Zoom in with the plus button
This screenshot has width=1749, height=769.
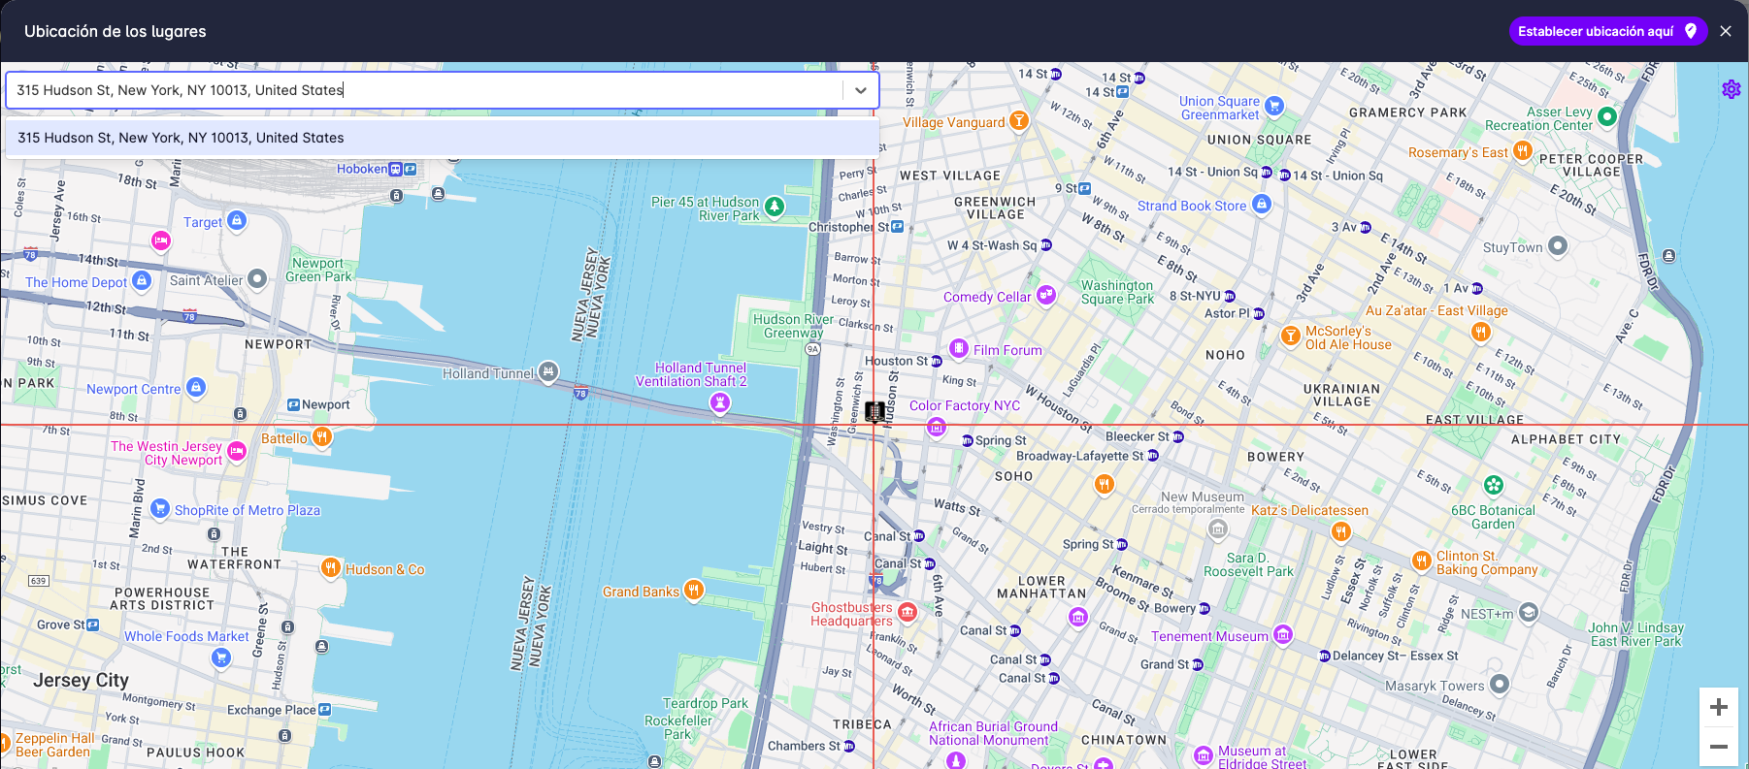(1718, 707)
